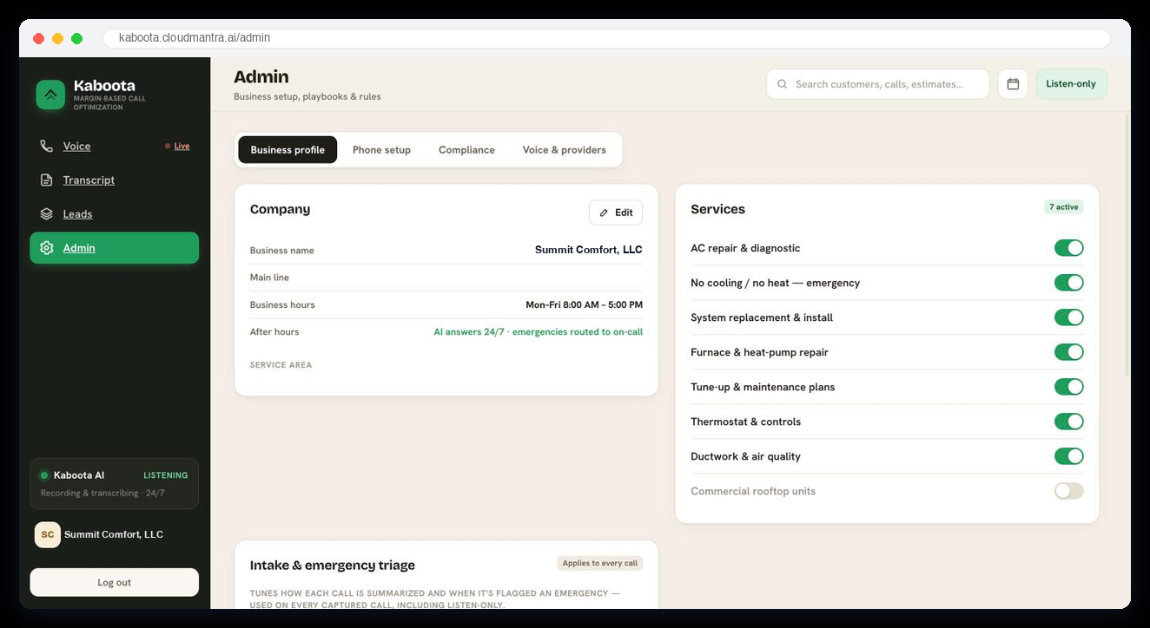Toggle System replacement & install service
Screen dimensions: 1150x628
[x=1068, y=317]
